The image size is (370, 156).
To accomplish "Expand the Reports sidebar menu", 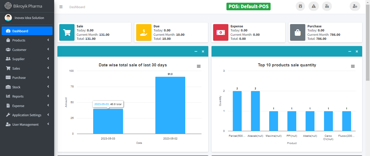I will [x=27, y=96].
